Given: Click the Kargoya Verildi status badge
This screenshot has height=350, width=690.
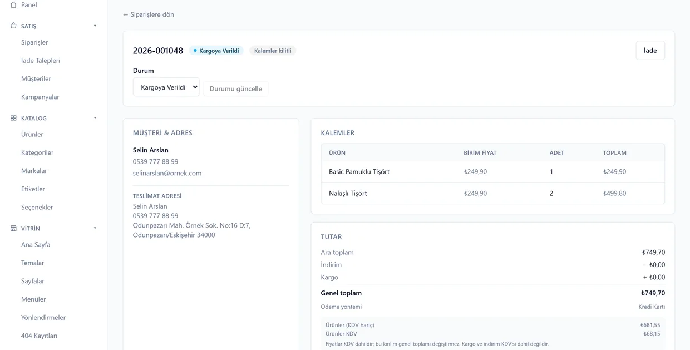Looking at the screenshot, I should [216, 51].
